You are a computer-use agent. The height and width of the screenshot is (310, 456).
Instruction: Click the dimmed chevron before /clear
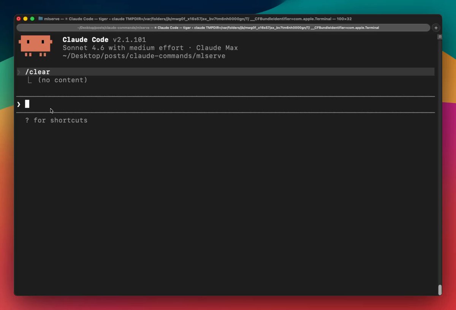[x=19, y=72]
